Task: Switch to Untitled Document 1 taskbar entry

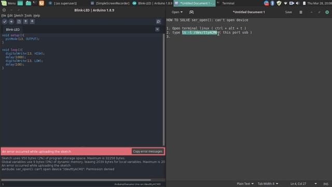Action: click(195, 3)
